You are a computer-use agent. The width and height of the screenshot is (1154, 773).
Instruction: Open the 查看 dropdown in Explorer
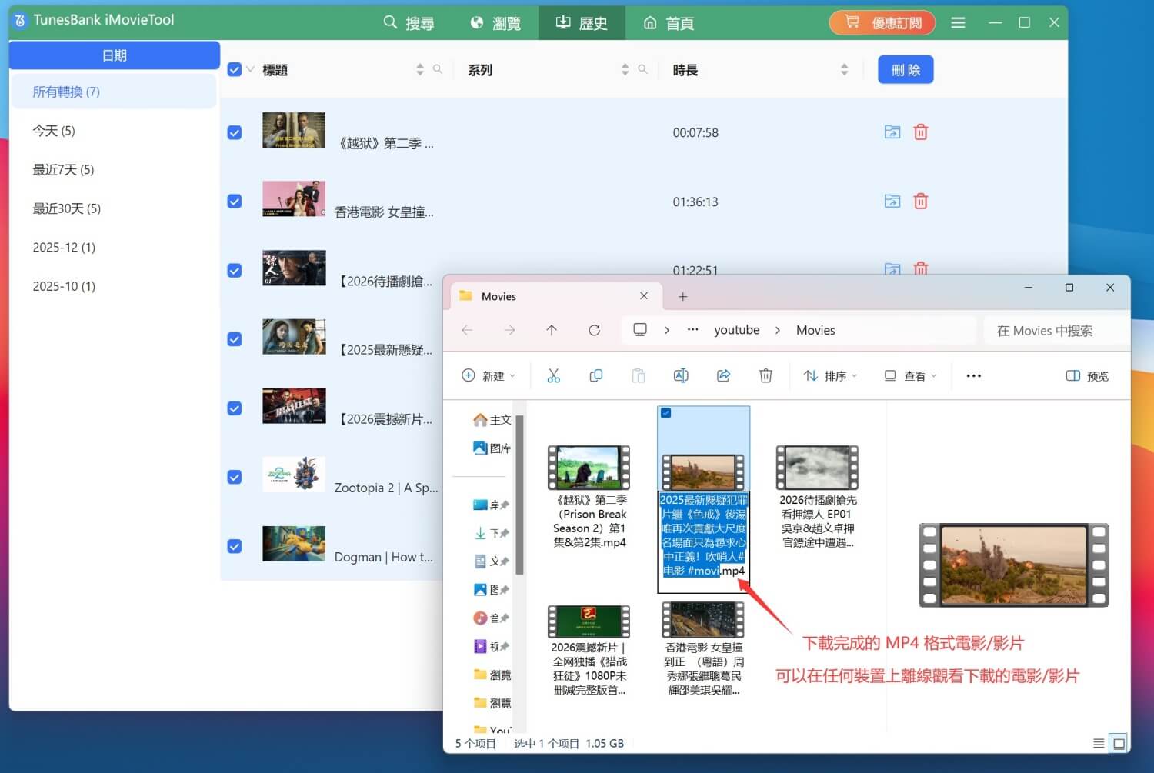[x=910, y=375]
